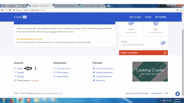Click the coins earned stack icon

[131, 23]
